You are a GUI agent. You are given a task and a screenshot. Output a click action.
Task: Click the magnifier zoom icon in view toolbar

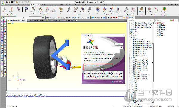pos(55,18)
